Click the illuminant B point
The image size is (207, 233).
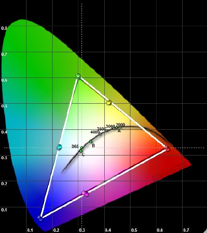point(91,142)
